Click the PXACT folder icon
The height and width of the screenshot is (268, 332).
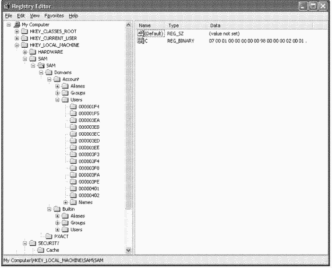click(x=49, y=236)
